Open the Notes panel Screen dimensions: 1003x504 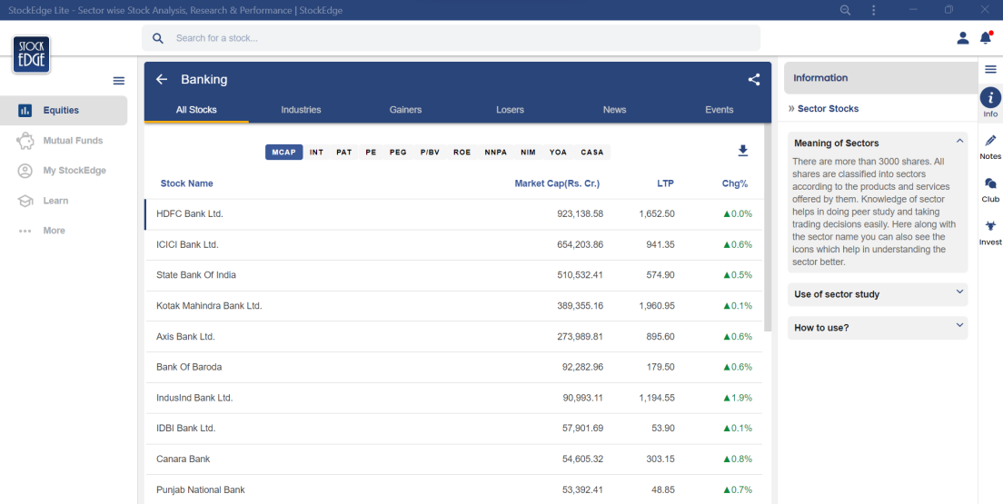tap(990, 146)
